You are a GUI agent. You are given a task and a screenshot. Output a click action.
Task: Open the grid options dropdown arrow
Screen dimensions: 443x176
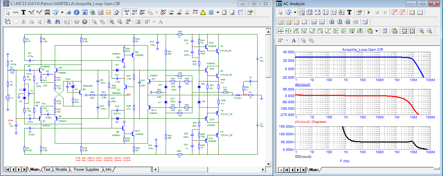pos(218,12)
